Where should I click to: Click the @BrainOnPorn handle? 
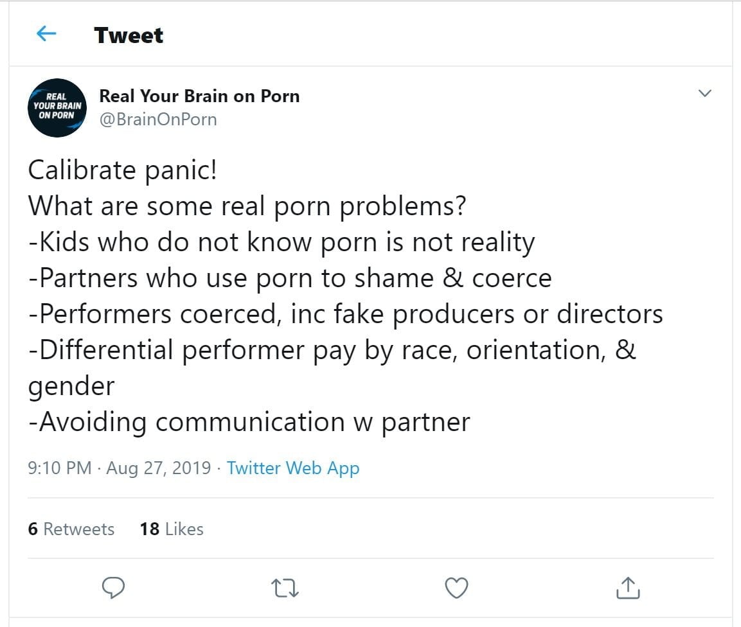(x=157, y=119)
